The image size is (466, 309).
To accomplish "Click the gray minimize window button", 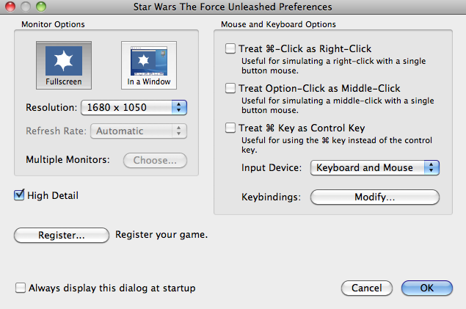I will pyautogui.click(x=26, y=7).
